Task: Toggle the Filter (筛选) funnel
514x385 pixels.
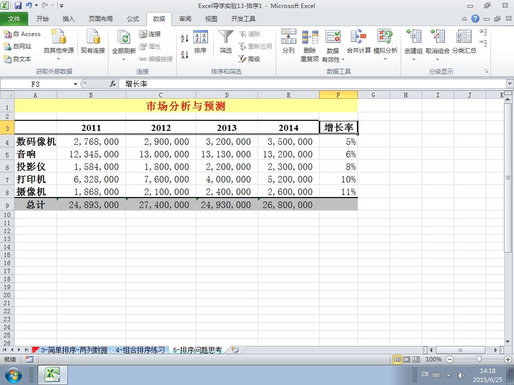Action: point(225,42)
